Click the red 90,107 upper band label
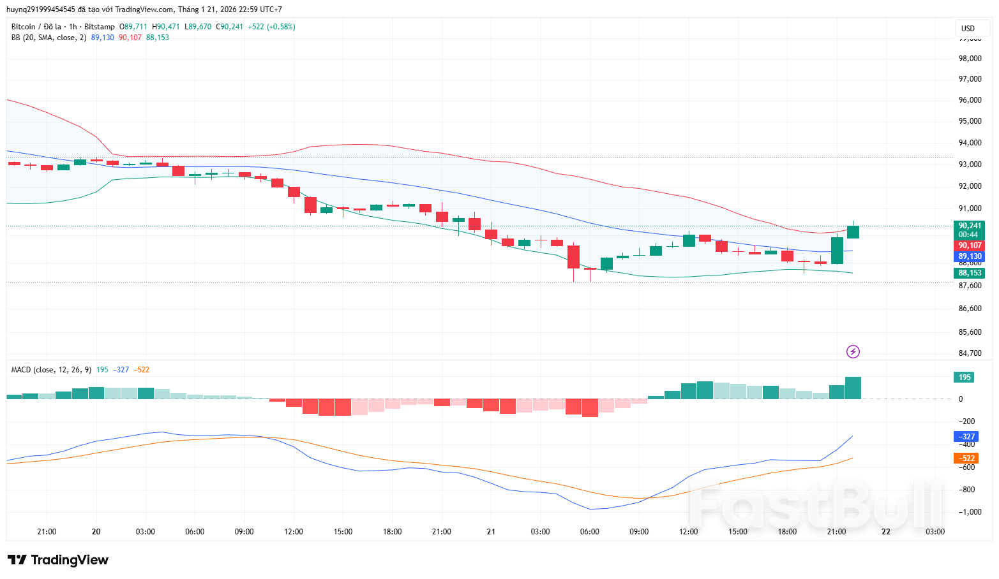This screenshot has width=999, height=579. click(x=969, y=246)
